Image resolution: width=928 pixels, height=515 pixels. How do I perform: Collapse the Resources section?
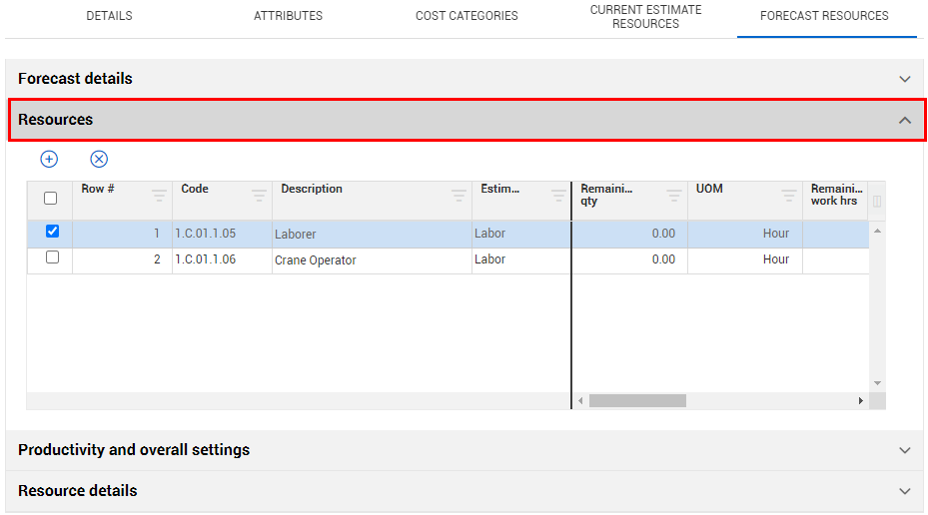coord(904,120)
